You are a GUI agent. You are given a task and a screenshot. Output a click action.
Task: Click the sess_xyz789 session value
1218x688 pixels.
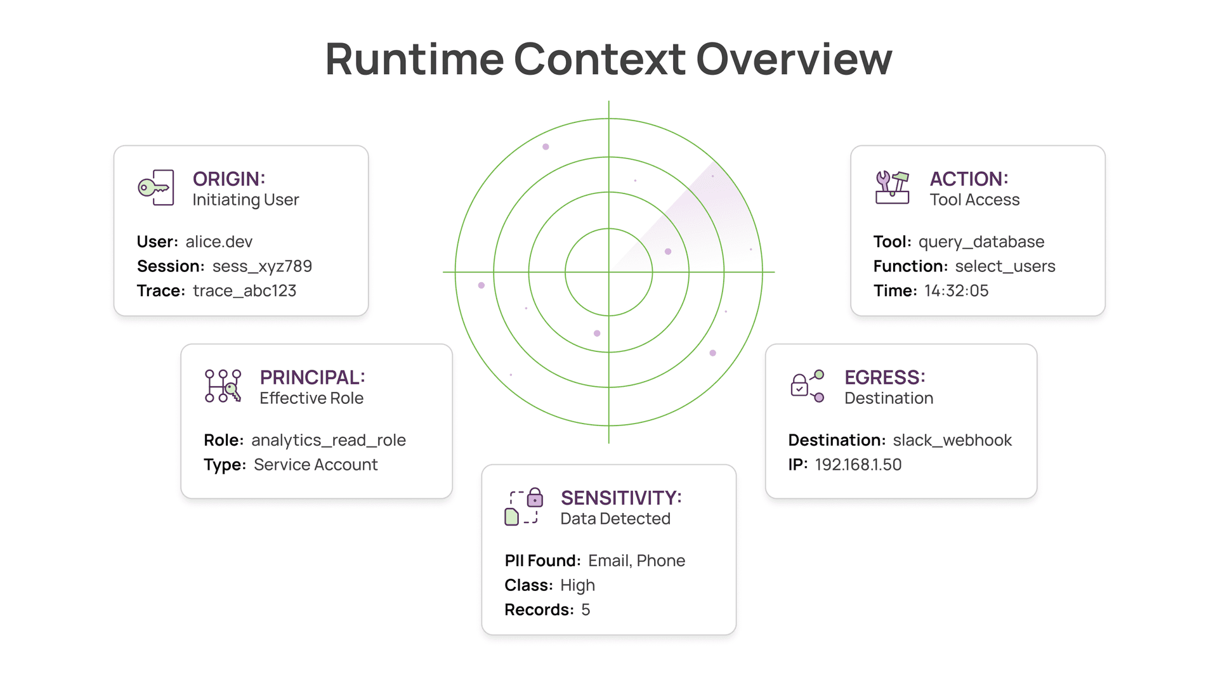coord(262,266)
